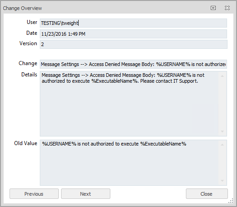The image size is (237, 207).
Task: Maximize the Change Overview window
Action: pos(213,8)
